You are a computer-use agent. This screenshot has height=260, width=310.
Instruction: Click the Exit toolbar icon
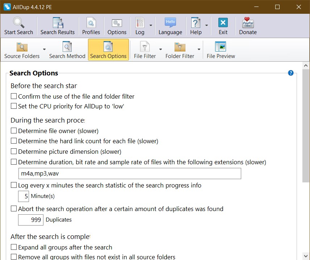(223, 22)
